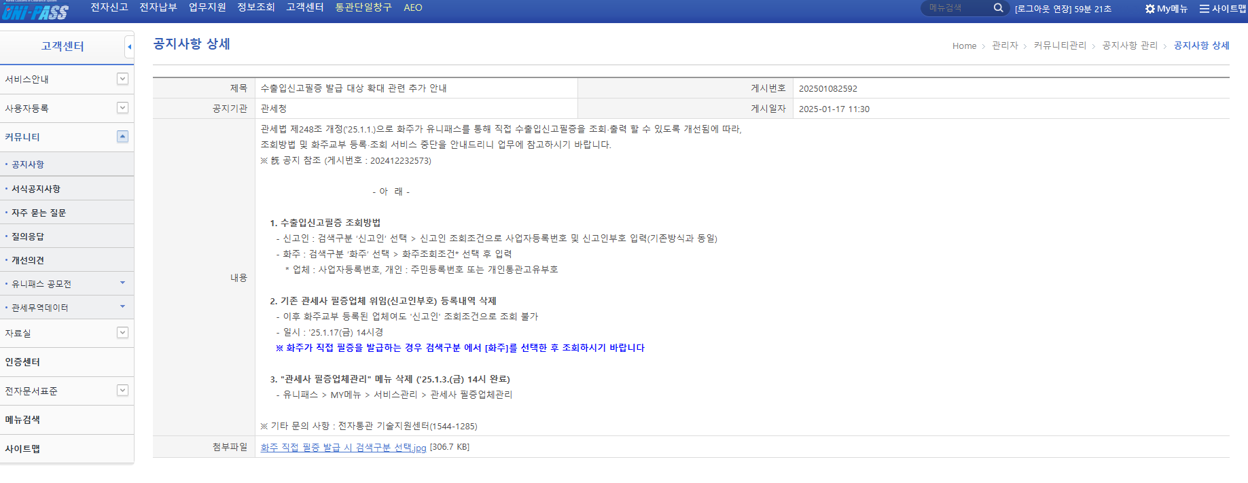The height and width of the screenshot is (483, 1248).
Task: Go to Home breadcrumb
Action: [964, 46]
